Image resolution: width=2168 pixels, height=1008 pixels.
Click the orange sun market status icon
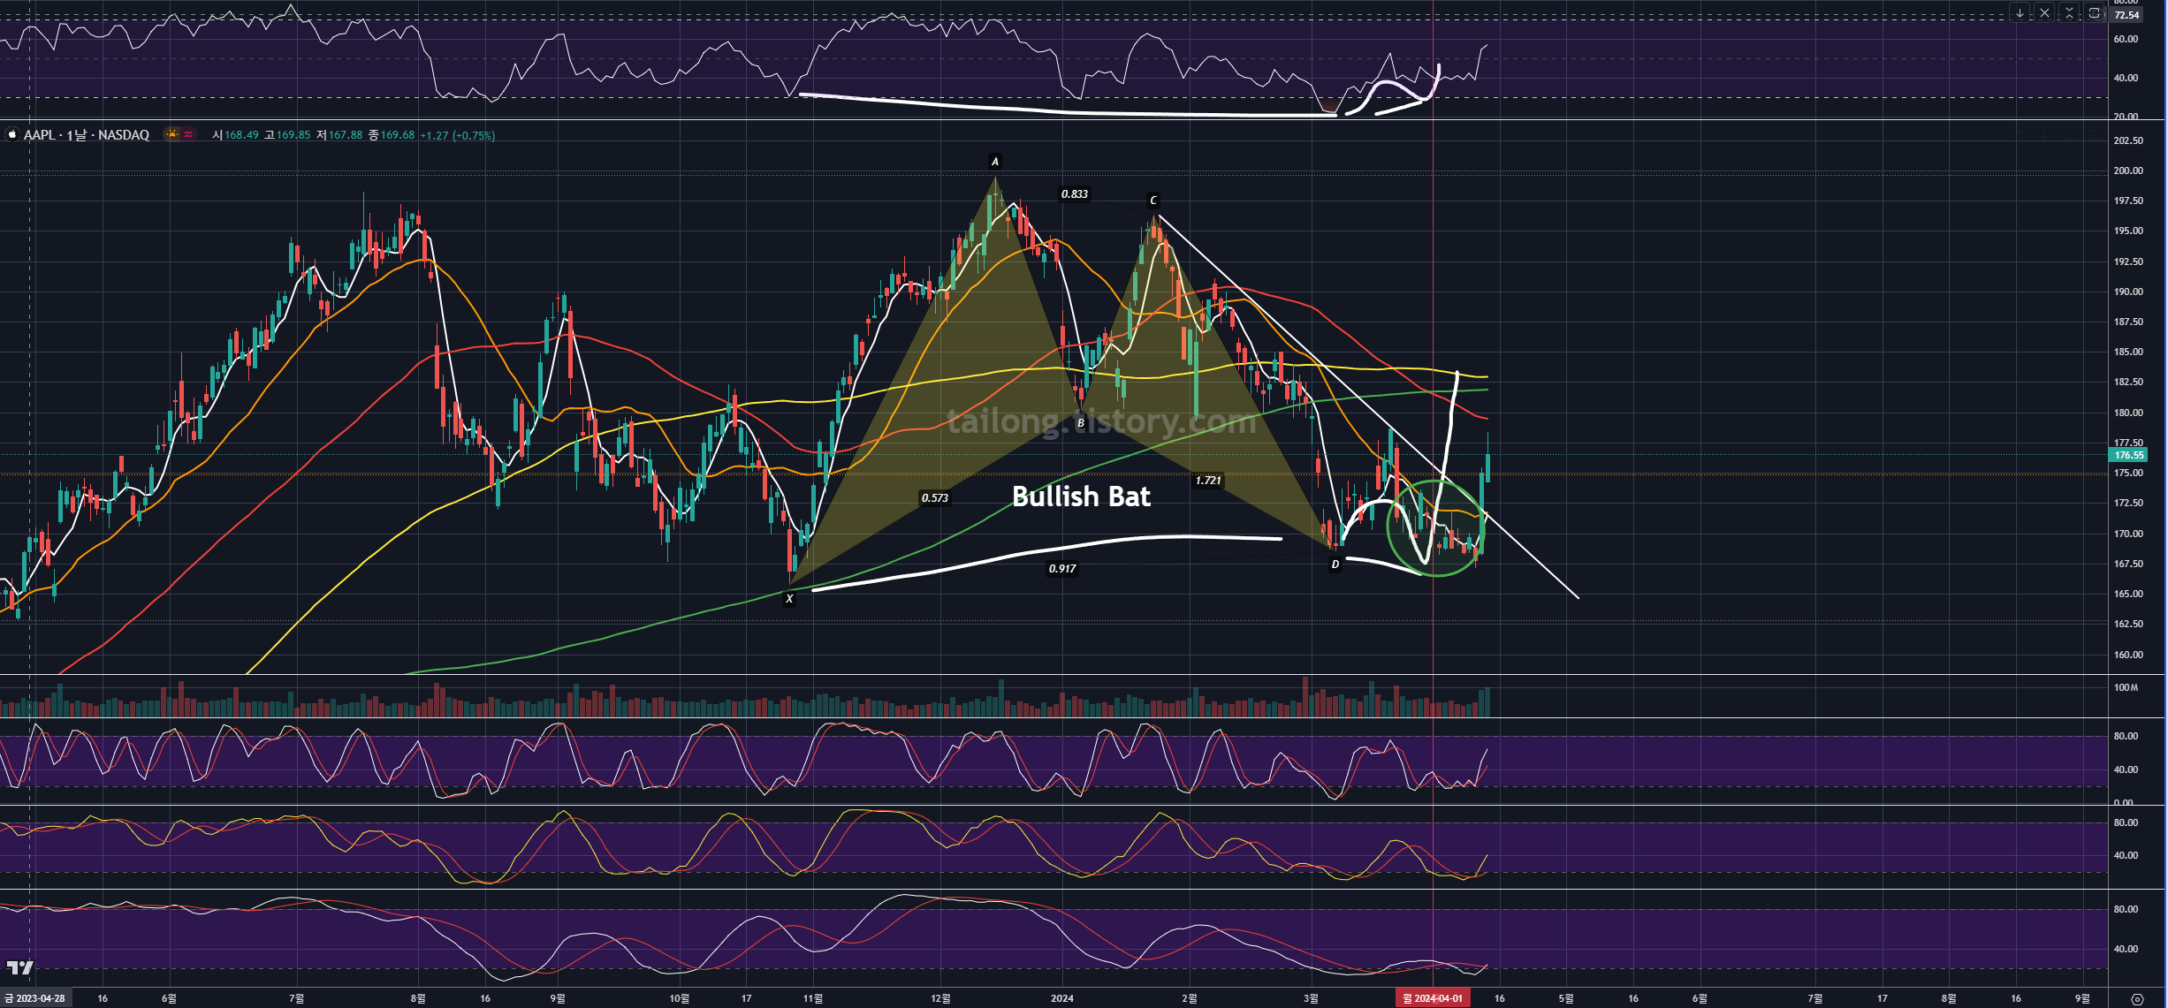pyautogui.click(x=172, y=134)
